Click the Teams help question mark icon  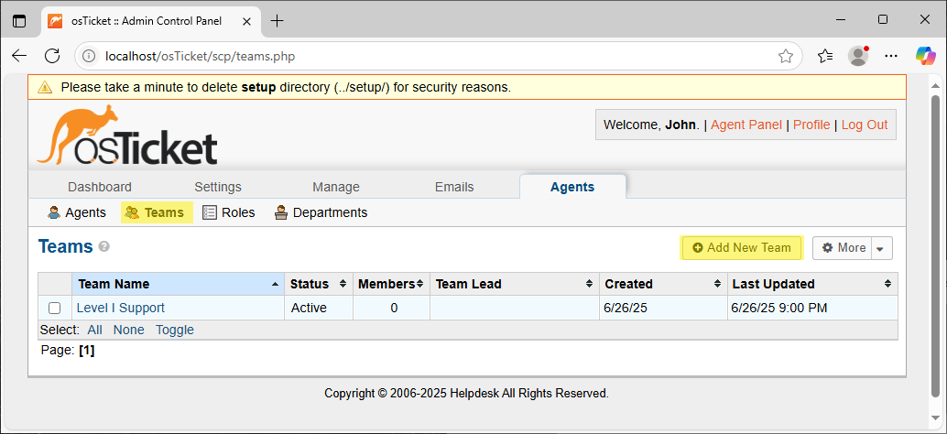coord(103,246)
